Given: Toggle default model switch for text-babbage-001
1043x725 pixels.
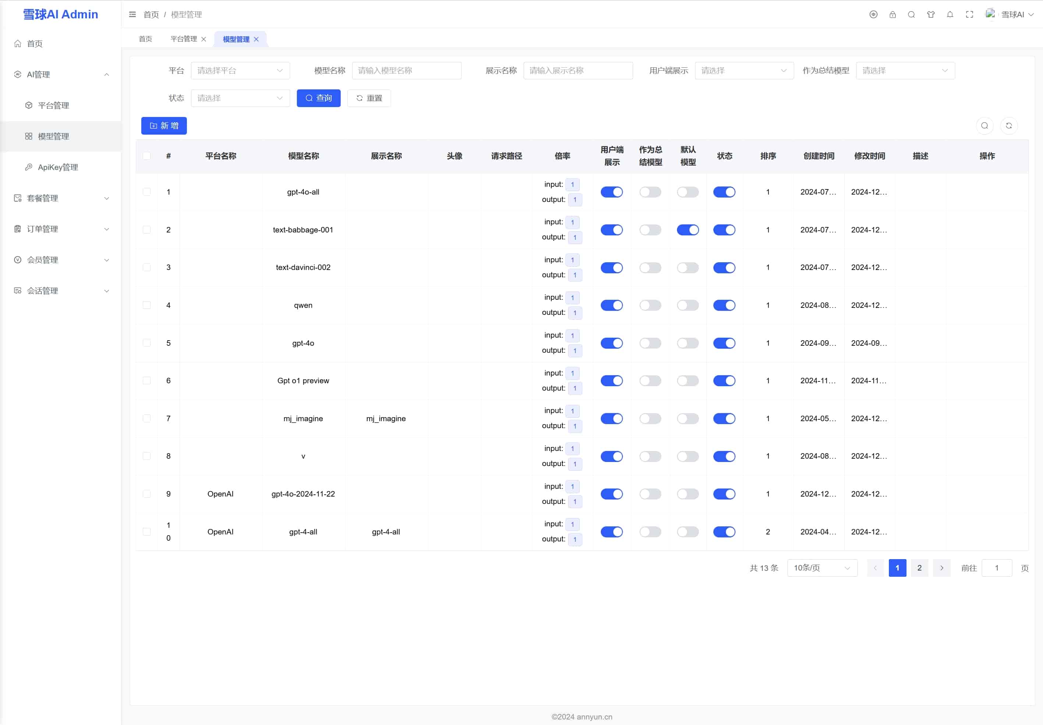Looking at the screenshot, I should click(687, 230).
